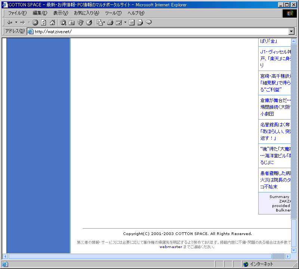Expand the address bar dropdown arrow
Viewport: 299px width, 269px height.
pos(292,31)
